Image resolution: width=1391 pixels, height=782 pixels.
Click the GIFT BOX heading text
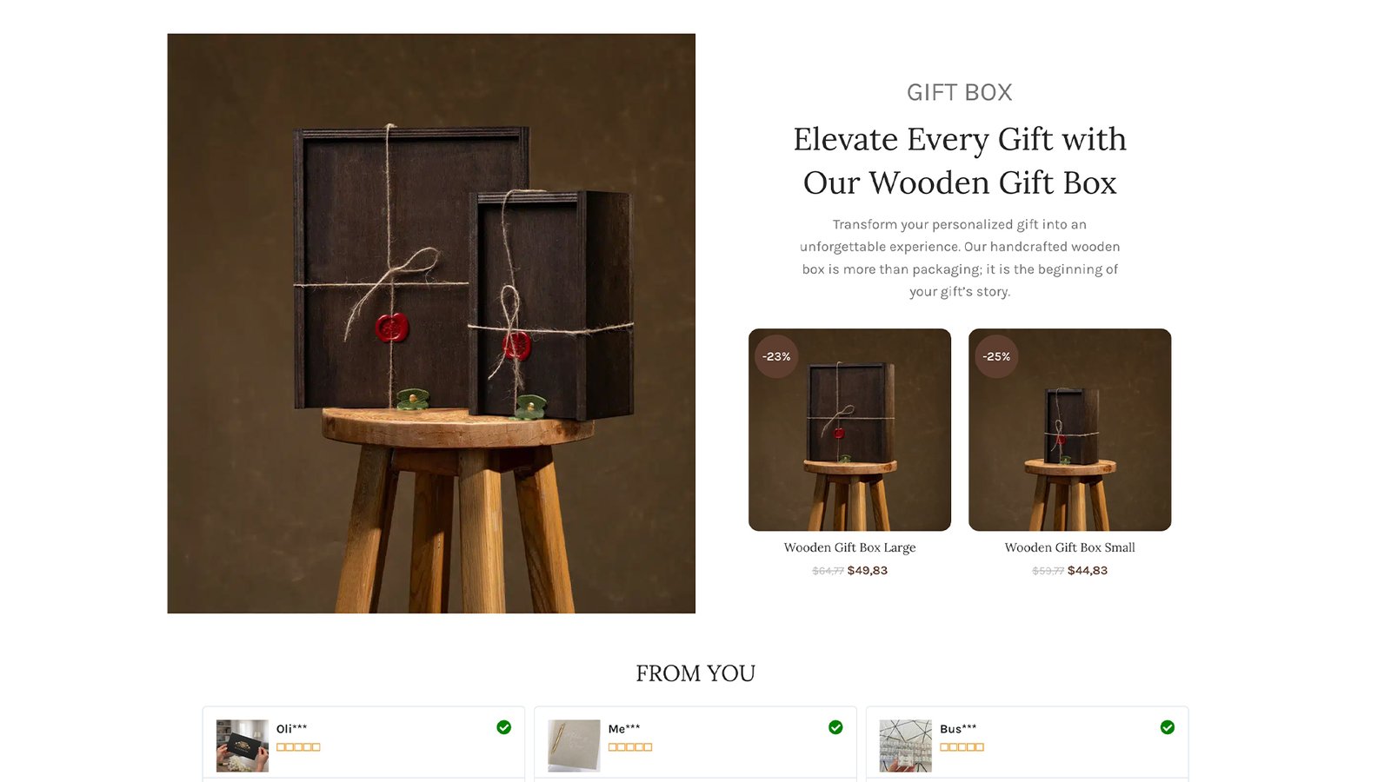(x=960, y=92)
